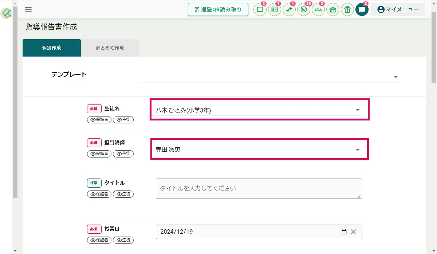Clear the 授業日 date with X icon
437x254 pixels.
click(x=353, y=232)
